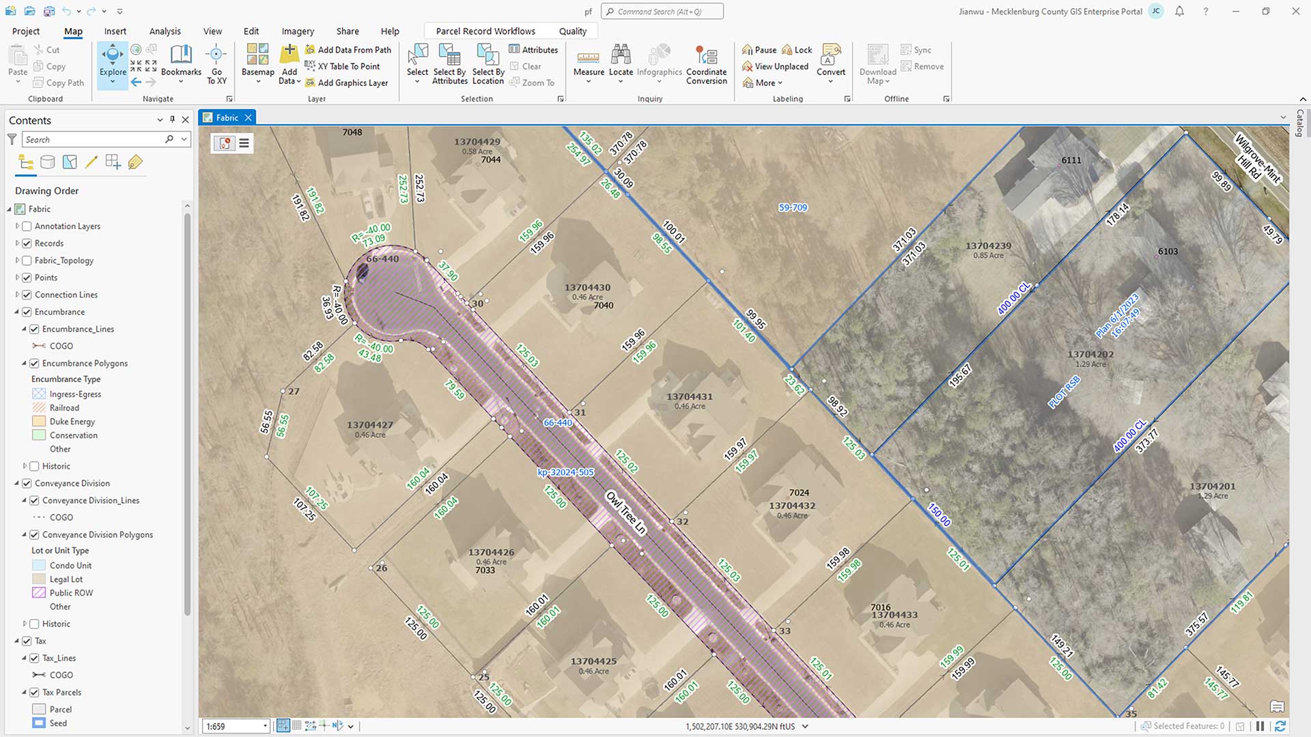Open notifications bell icon

tap(1179, 12)
